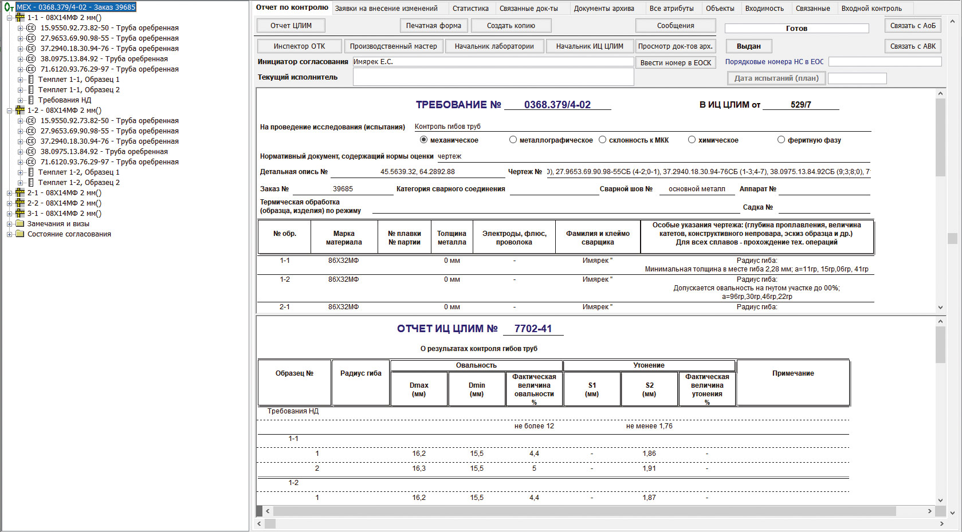
Task: Open the Документы архива tab
Action: (x=603, y=9)
